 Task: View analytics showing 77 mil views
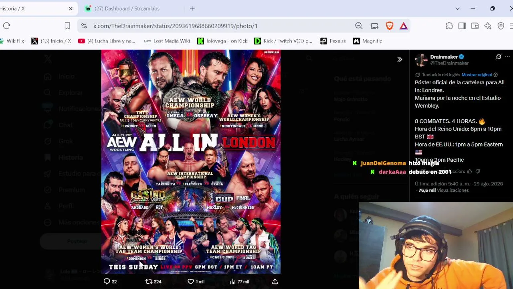pos(239,281)
